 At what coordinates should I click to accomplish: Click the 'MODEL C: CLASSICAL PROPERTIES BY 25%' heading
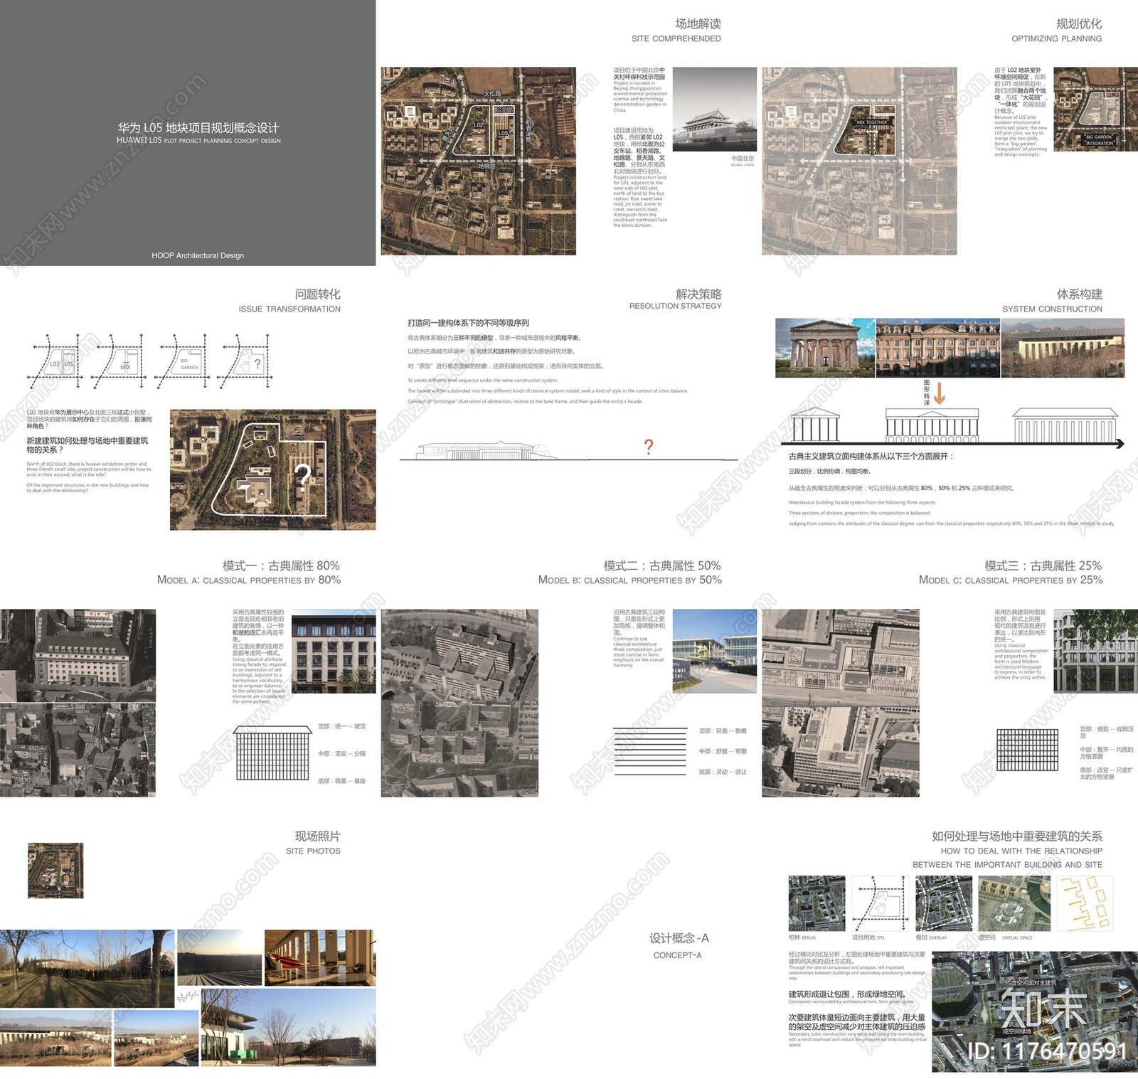[1011, 580]
